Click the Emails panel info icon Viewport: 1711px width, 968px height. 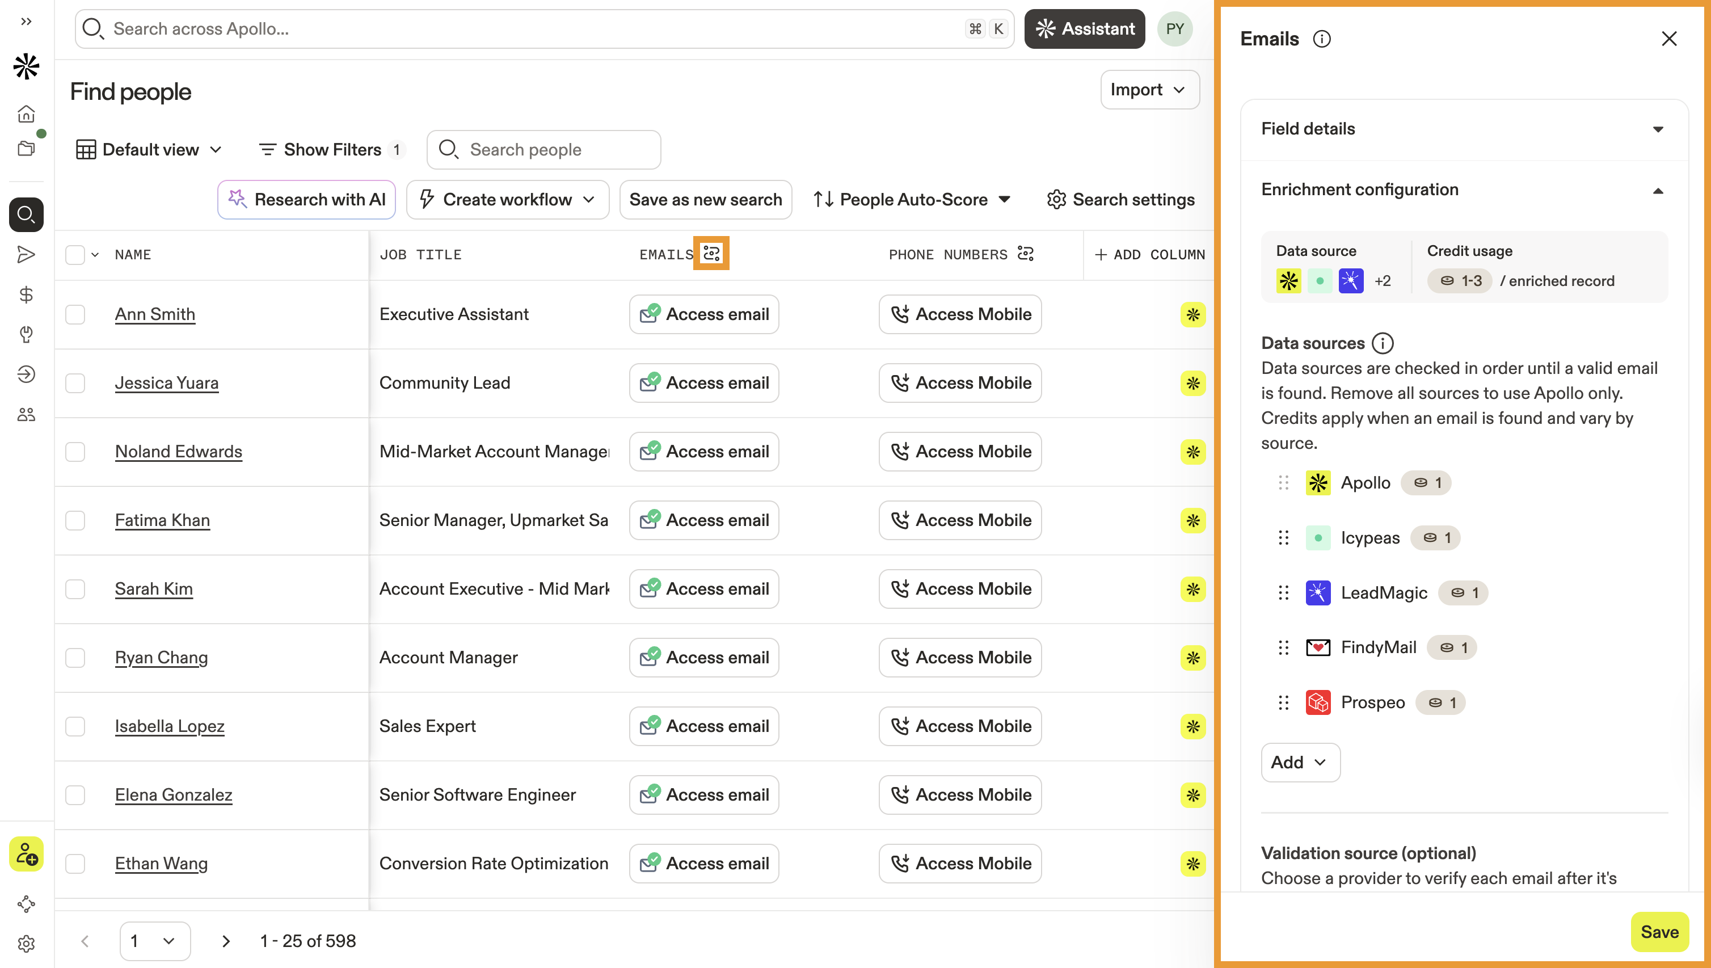pyautogui.click(x=1321, y=39)
